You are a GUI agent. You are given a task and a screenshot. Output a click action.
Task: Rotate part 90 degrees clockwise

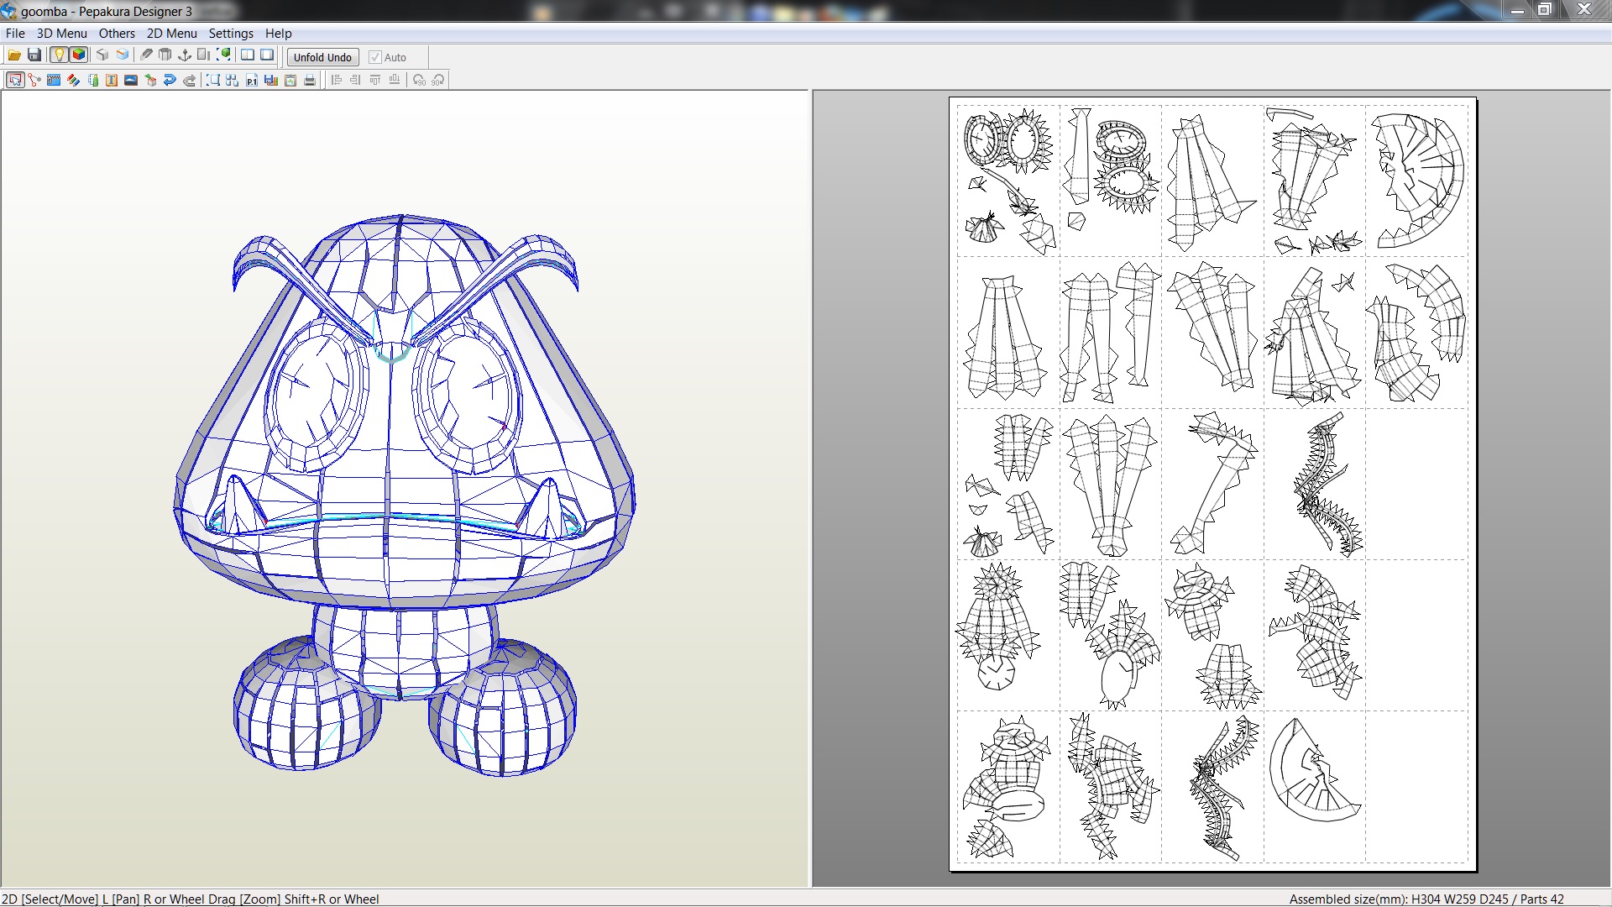point(438,81)
